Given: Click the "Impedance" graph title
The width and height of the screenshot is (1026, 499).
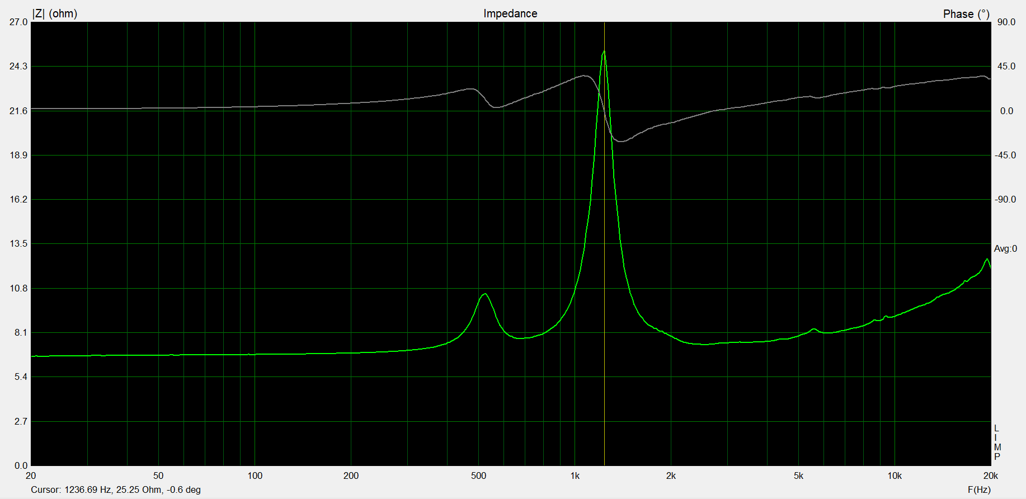Looking at the screenshot, I should pyautogui.click(x=510, y=13).
